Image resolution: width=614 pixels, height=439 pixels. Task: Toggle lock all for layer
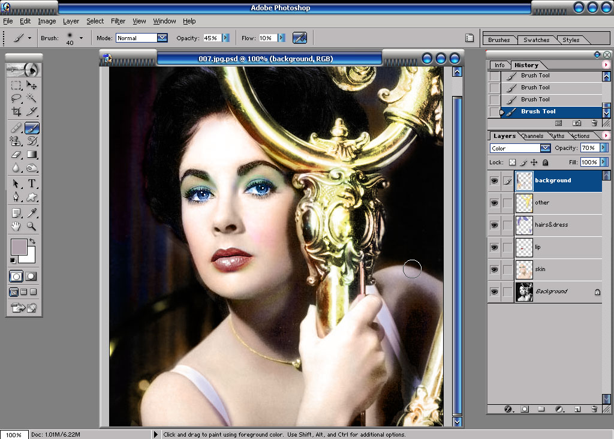545,162
